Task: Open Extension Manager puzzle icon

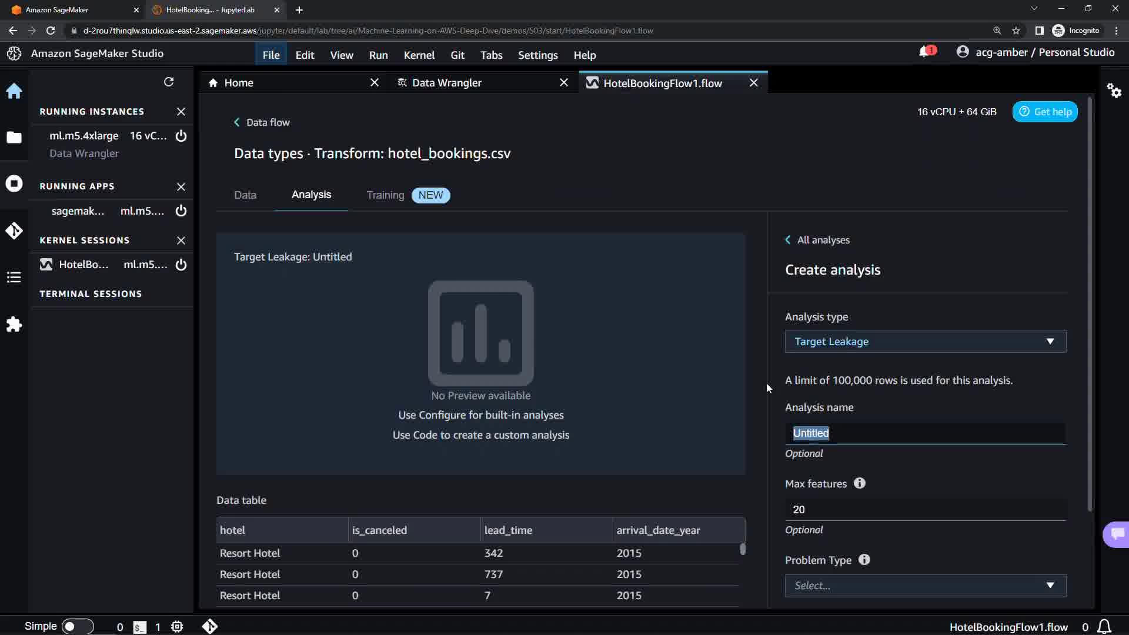Action: [14, 325]
